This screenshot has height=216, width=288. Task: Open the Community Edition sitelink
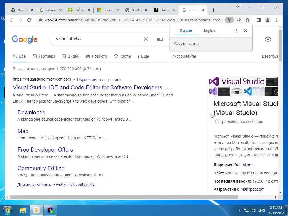pyautogui.click(x=41, y=168)
